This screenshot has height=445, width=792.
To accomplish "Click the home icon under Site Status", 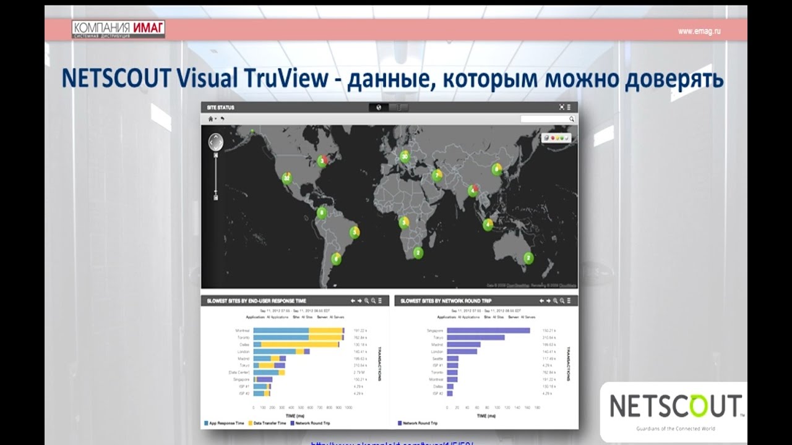I will point(210,119).
